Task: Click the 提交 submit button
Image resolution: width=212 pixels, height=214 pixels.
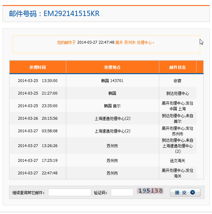Action: (x=185, y=192)
